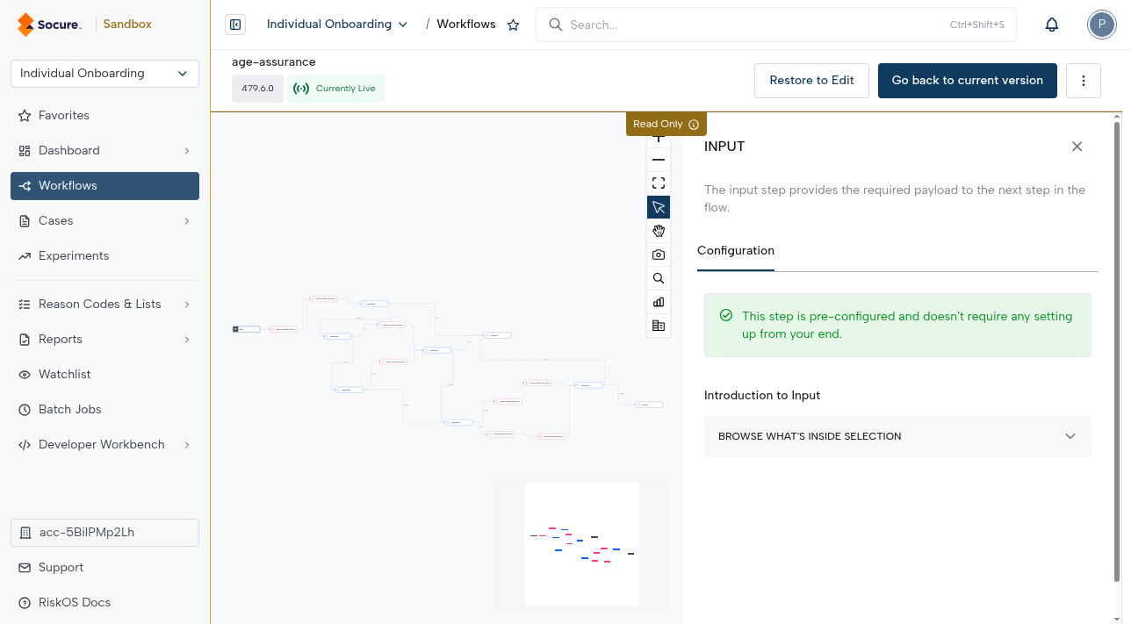
Task: Expand the Cases submenu chevron
Action: coord(187,221)
